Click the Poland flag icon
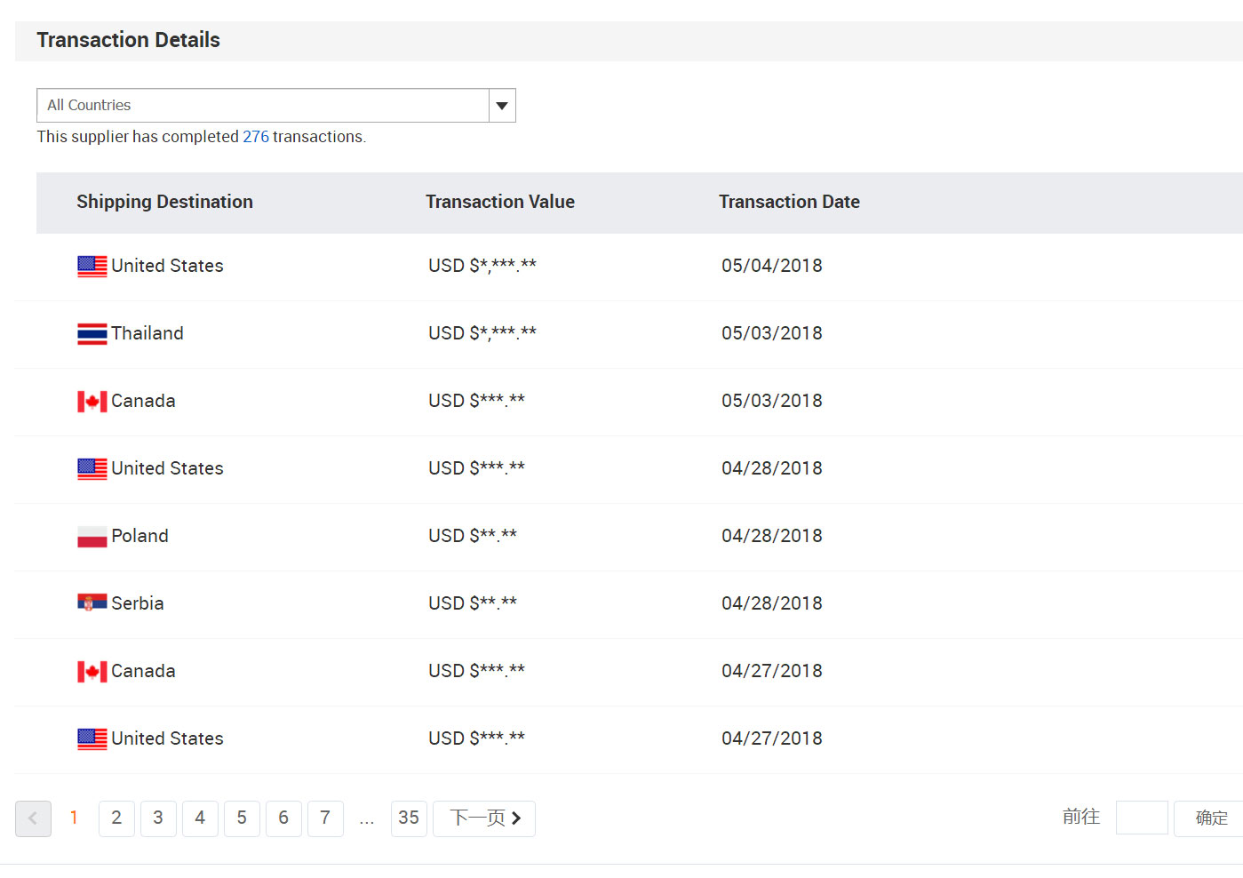This screenshot has width=1243, height=878. 92,537
